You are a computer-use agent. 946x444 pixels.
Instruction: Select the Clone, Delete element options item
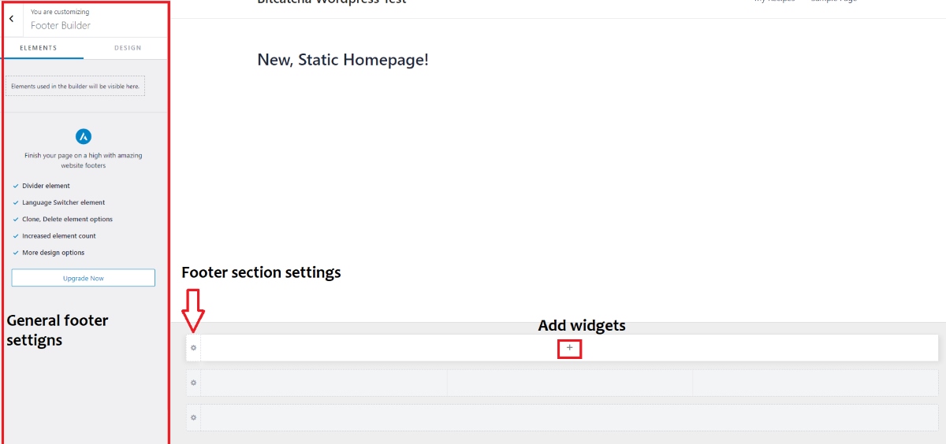pyautogui.click(x=67, y=220)
